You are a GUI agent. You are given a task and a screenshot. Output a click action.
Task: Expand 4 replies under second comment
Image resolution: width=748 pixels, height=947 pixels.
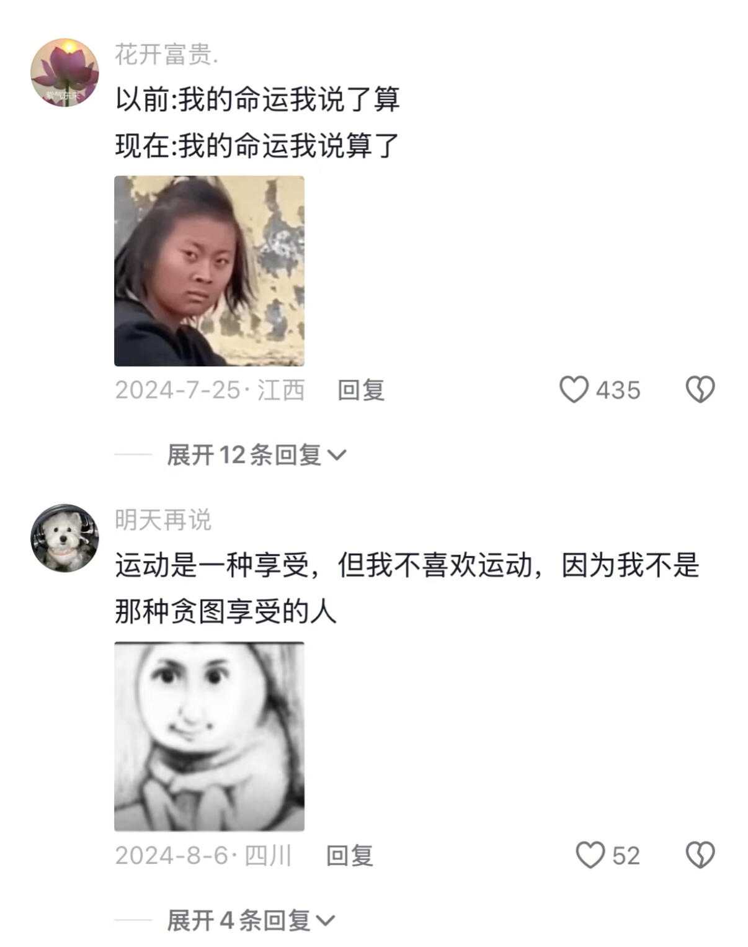point(251,920)
